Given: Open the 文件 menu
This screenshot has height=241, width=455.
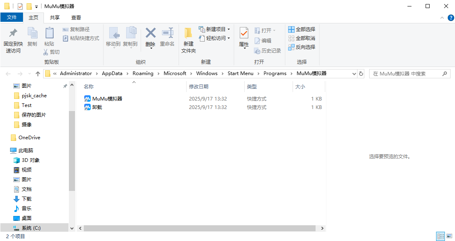Looking at the screenshot, I should click(x=12, y=18).
